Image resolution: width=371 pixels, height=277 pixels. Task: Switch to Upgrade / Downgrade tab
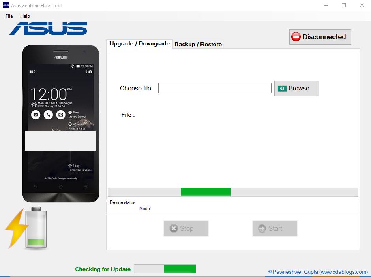pyautogui.click(x=139, y=44)
